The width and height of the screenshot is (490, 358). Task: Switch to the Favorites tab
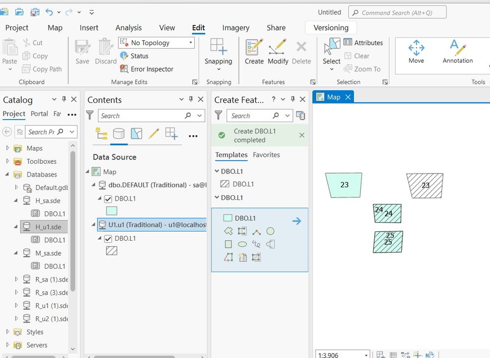tap(266, 155)
